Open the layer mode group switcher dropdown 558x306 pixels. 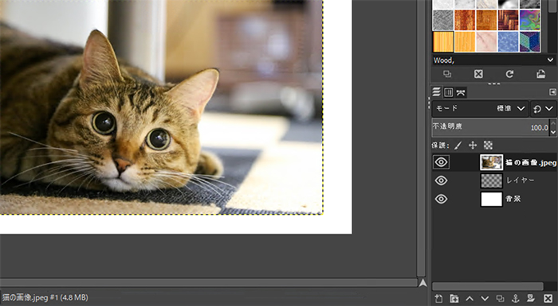[x=543, y=109]
